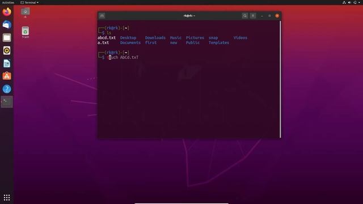Click the terminal title rk@rk: ~

[x=189, y=16]
